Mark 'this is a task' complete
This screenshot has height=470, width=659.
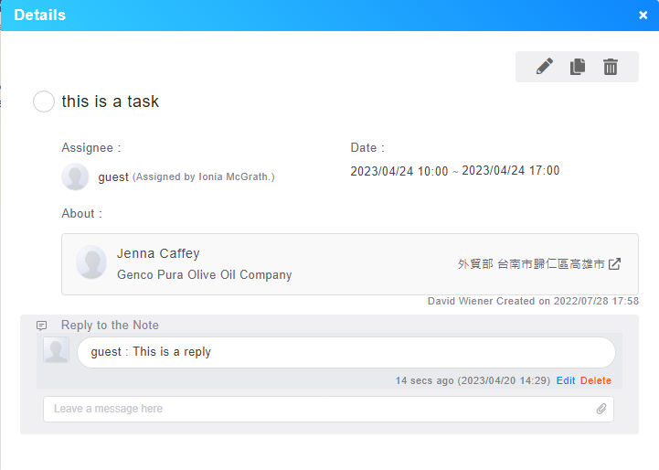tap(44, 101)
